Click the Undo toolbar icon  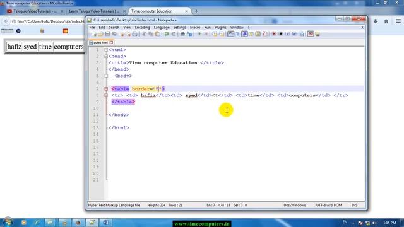click(x=167, y=34)
